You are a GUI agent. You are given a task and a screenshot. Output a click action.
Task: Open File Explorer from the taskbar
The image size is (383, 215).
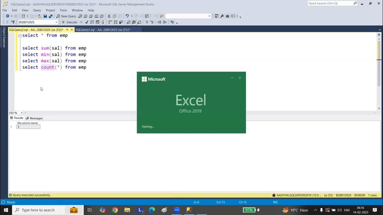127,210
